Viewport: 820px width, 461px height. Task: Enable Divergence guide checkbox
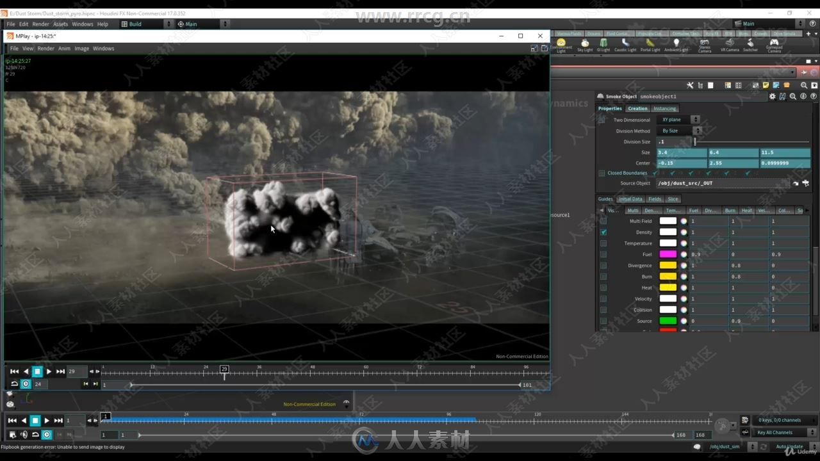click(x=603, y=265)
